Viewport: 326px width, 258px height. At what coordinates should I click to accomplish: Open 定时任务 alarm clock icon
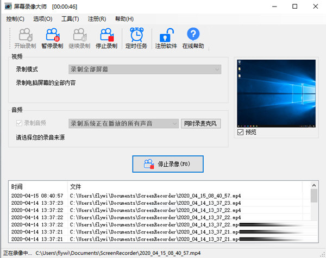pyautogui.click(x=136, y=38)
